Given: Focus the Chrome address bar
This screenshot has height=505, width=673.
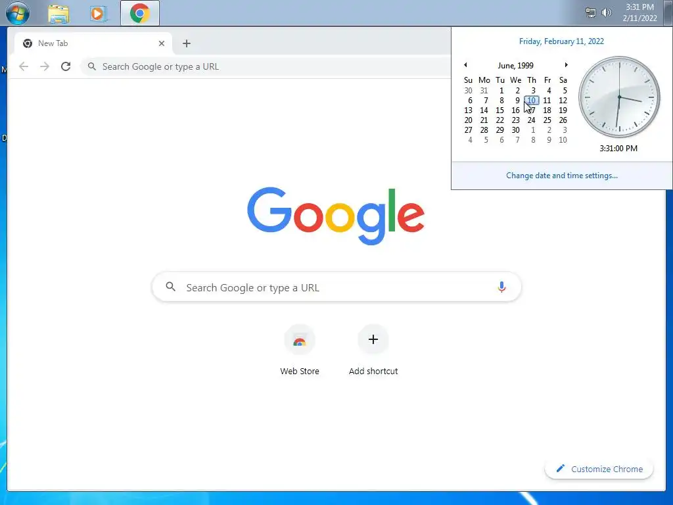Looking at the screenshot, I should tap(266, 66).
